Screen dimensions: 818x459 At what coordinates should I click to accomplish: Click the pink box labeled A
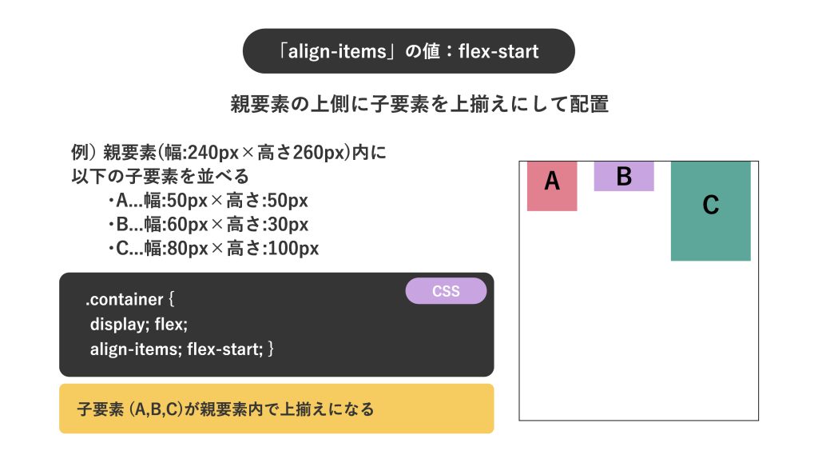coord(552,186)
